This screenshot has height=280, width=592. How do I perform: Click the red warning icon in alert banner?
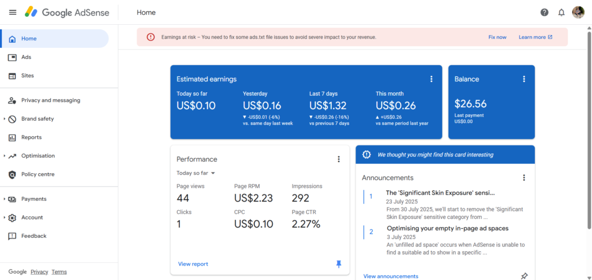tap(151, 37)
